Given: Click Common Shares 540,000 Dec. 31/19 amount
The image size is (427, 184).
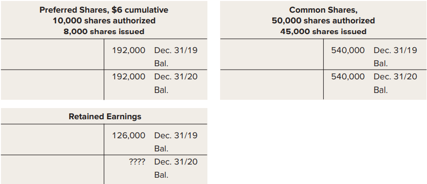Looking at the screenshot, I should pos(348,50).
